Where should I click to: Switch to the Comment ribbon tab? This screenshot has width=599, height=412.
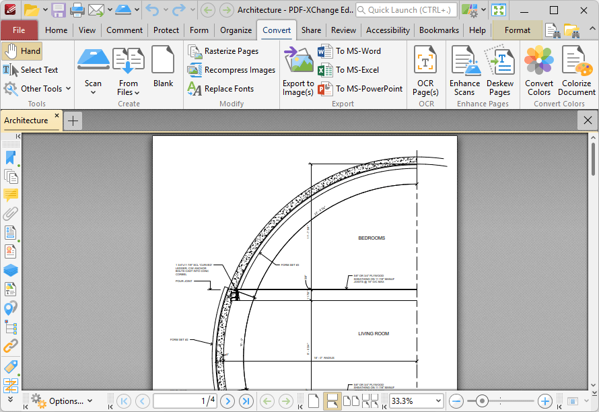[125, 30]
